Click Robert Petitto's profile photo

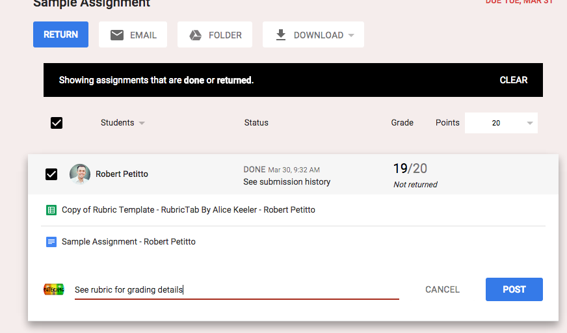80,174
